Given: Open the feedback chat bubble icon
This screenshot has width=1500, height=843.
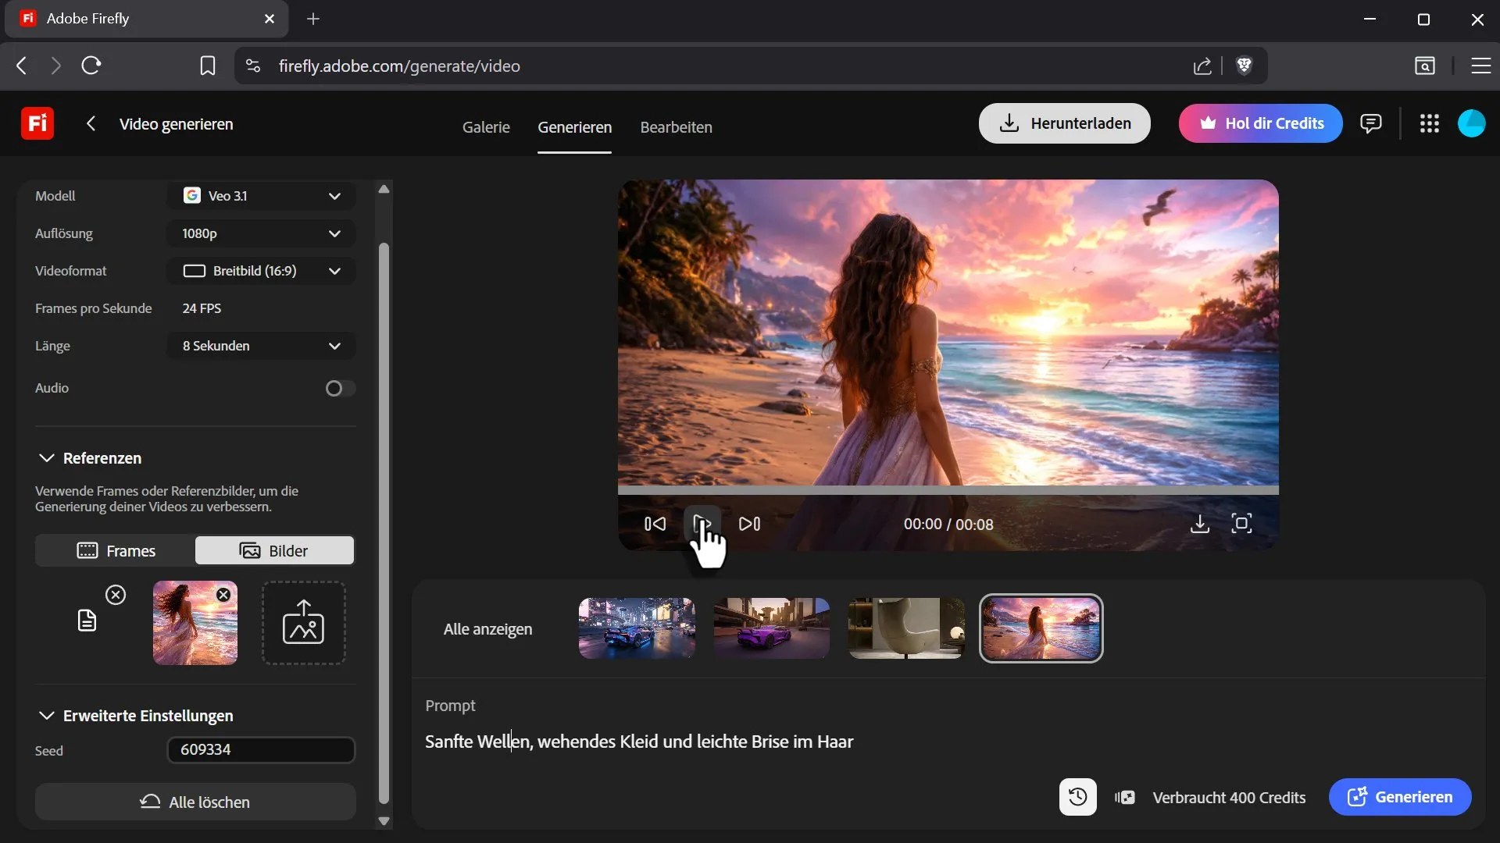Looking at the screenshot, I should pyautogui.click(x=1370, y=123).
